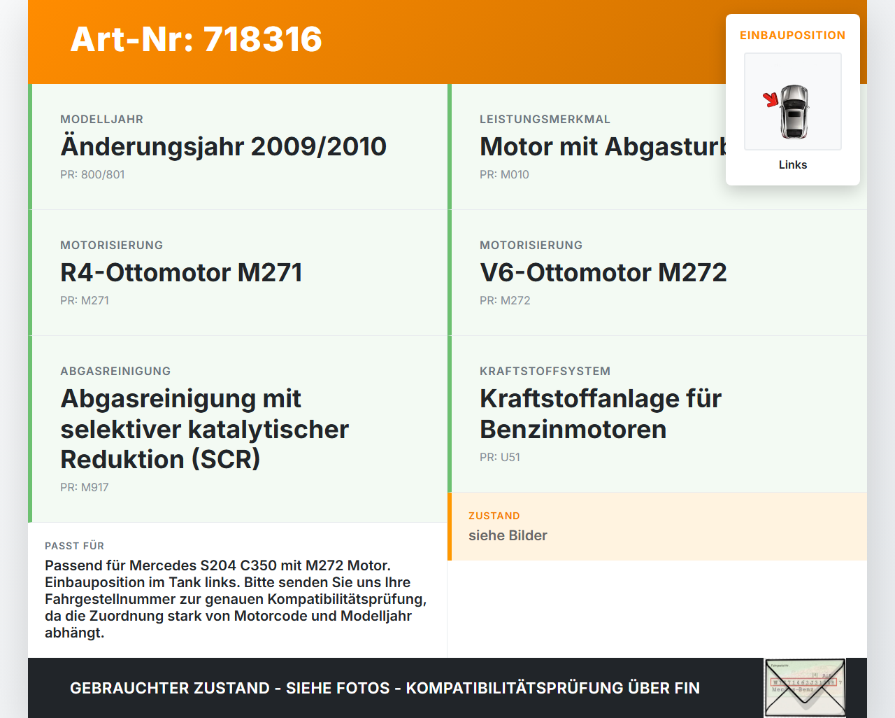Click the 'PASST FÜR' label

pyautogui.click(x=74, y=546)
